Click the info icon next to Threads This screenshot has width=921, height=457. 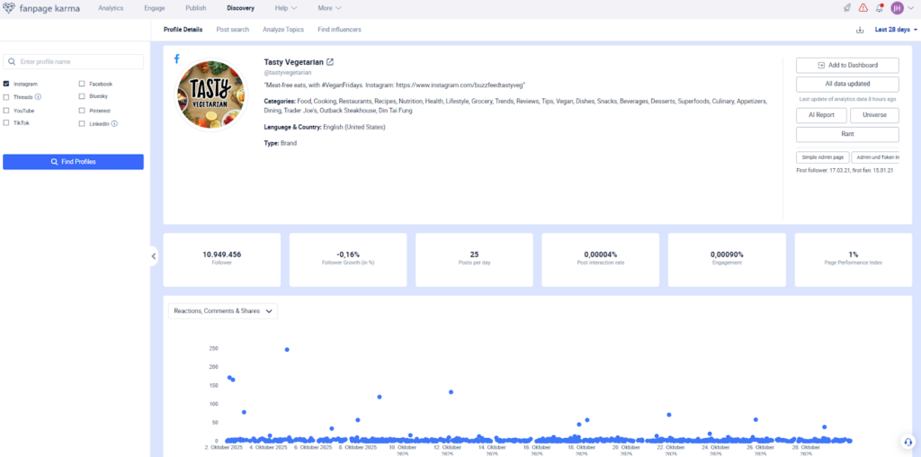(x=38, y=97)
